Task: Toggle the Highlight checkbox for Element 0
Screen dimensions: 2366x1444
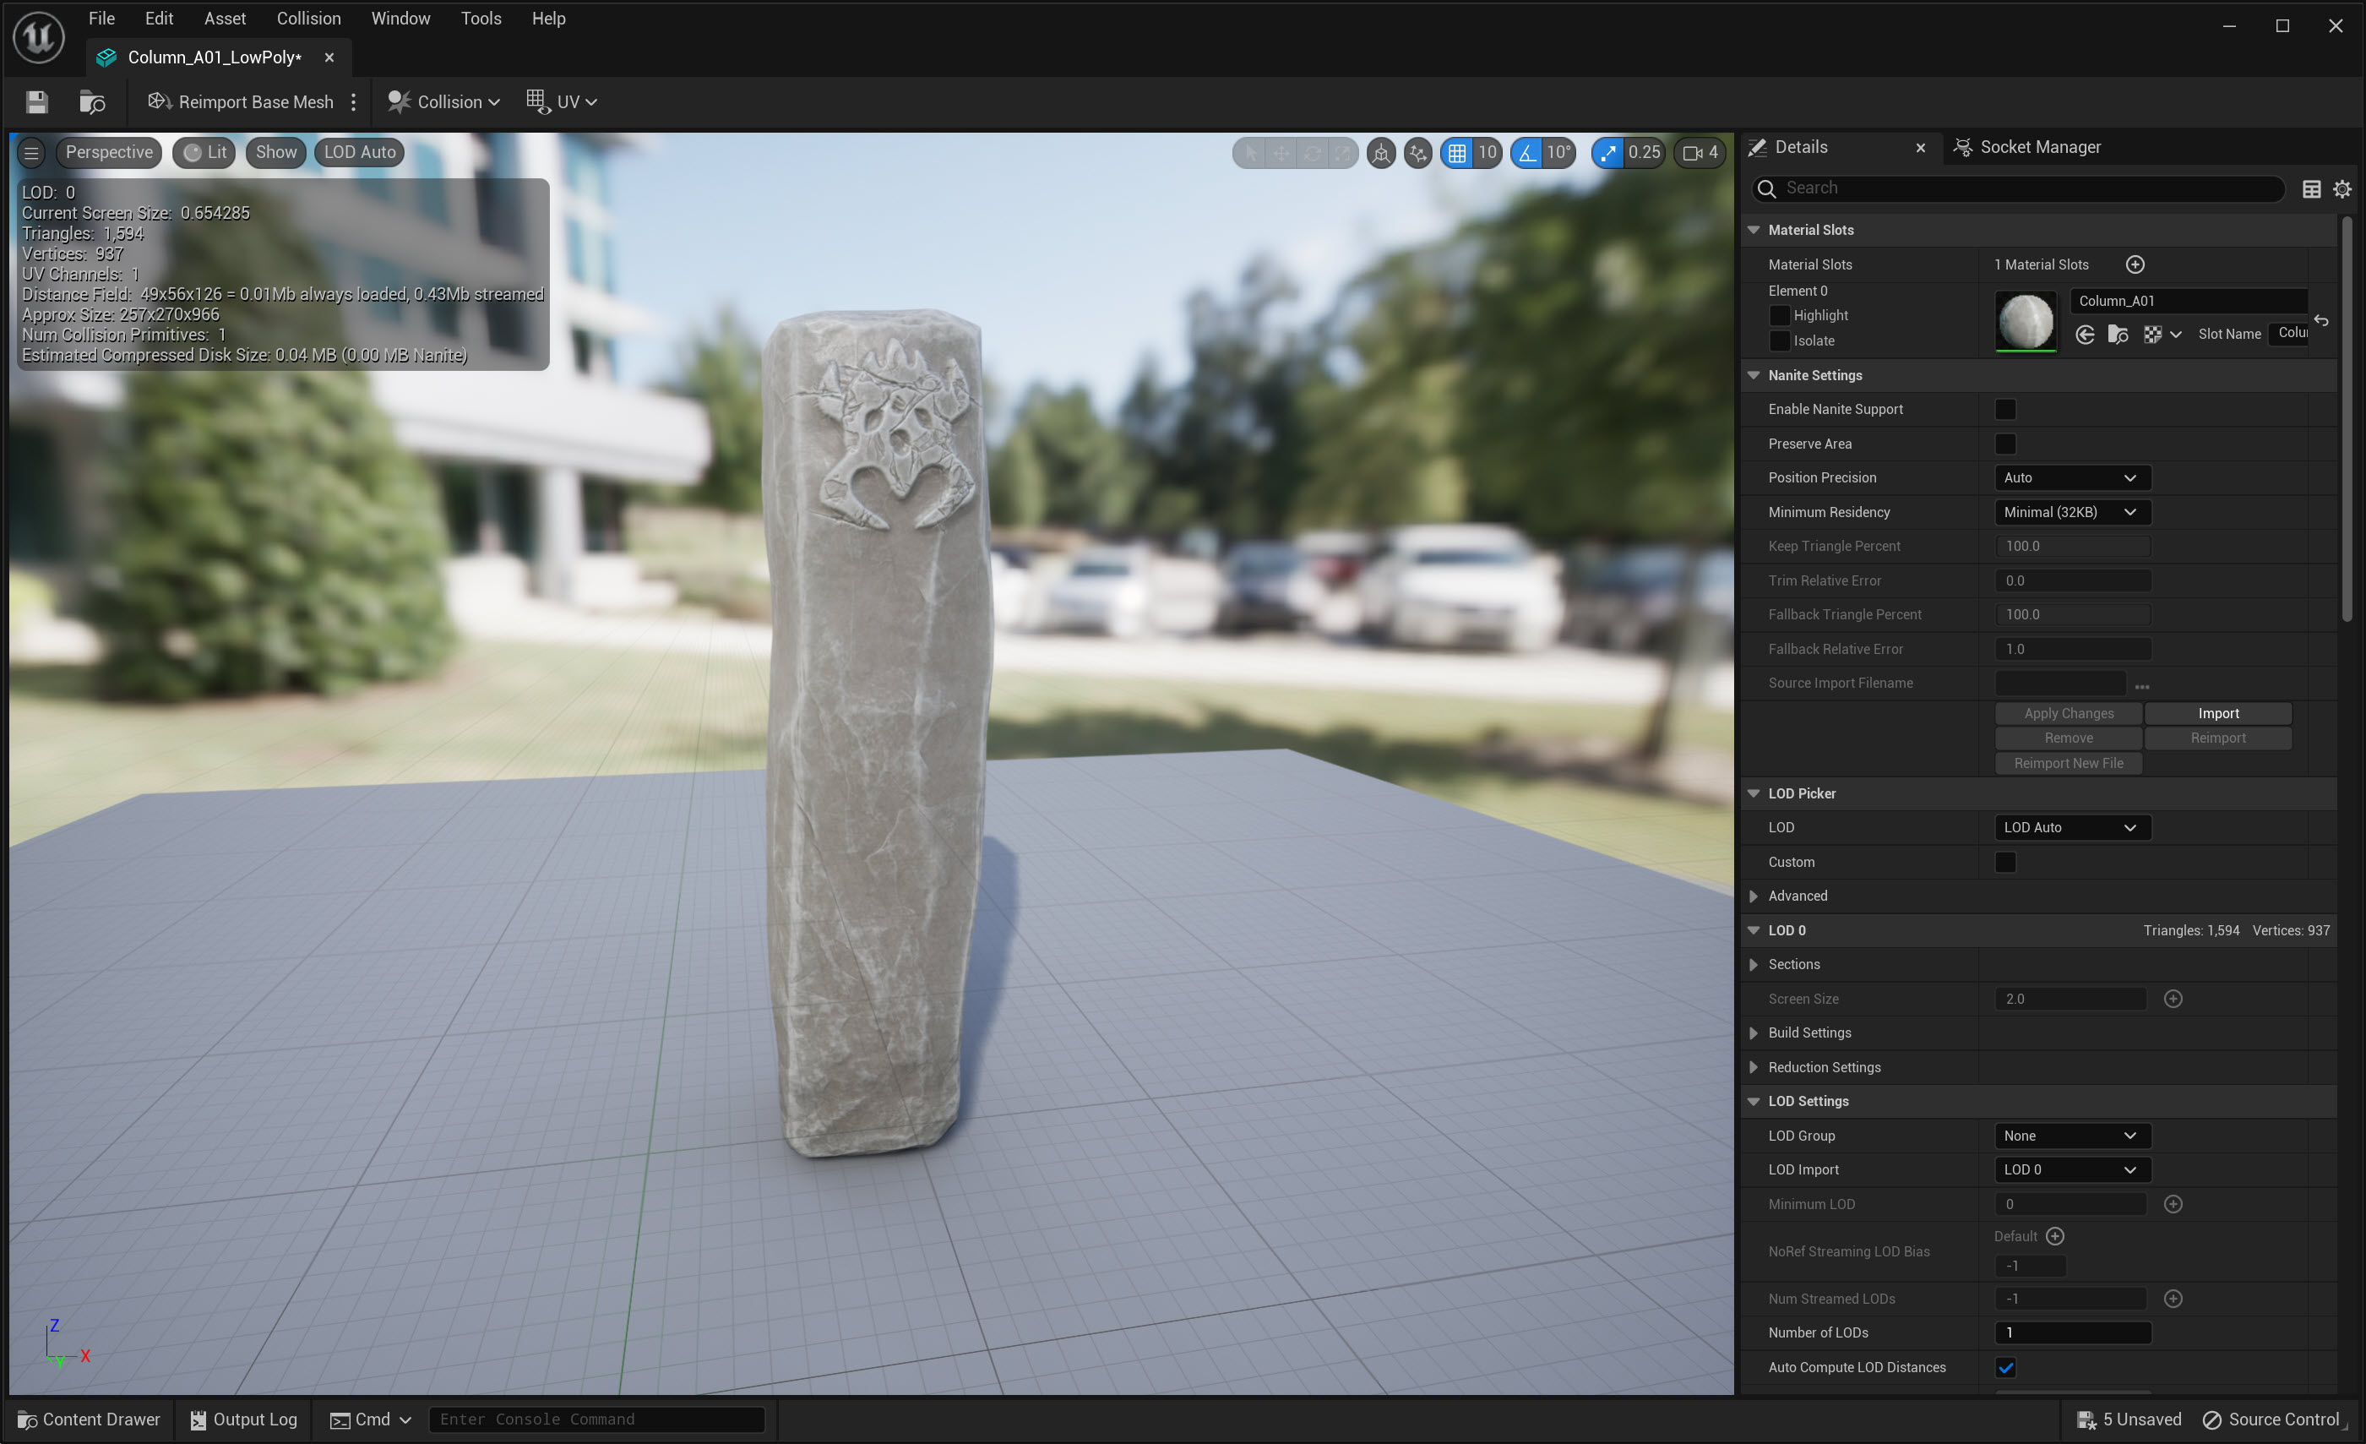Action: coord(1779,315)
